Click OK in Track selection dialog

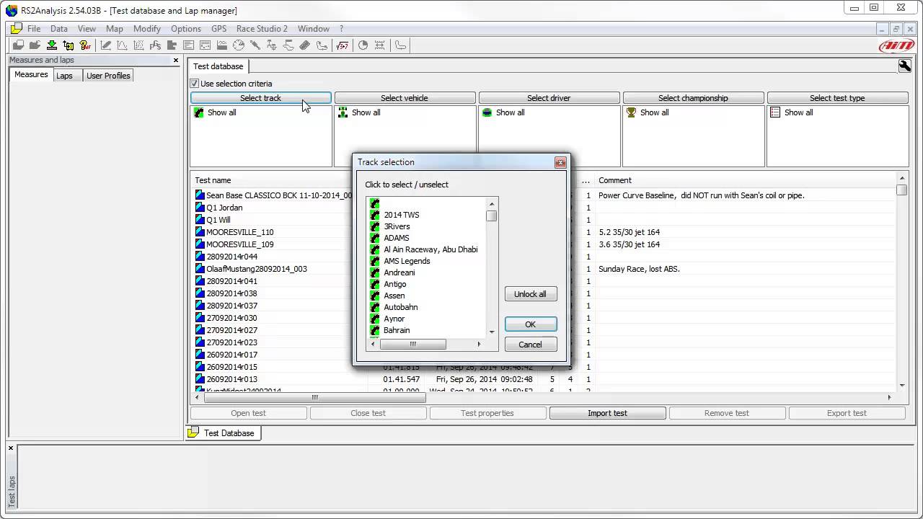tap(530, 324)
